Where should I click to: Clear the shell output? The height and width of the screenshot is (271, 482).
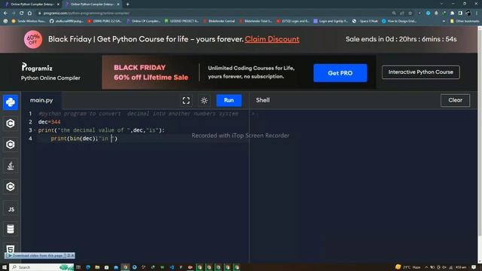click(x=455, y=100)
